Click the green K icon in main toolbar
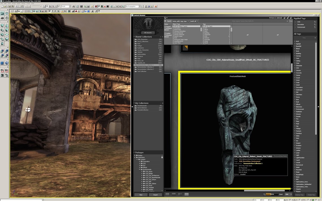The image size is (322, 201). click(x=85, y=6)
